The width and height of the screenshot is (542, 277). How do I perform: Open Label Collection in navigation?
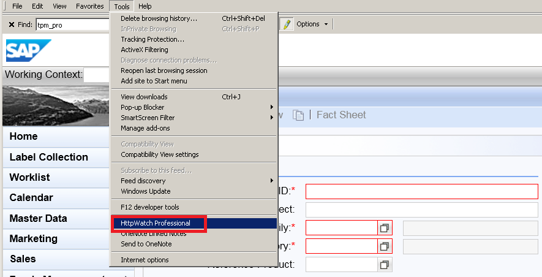click(56, 157)
